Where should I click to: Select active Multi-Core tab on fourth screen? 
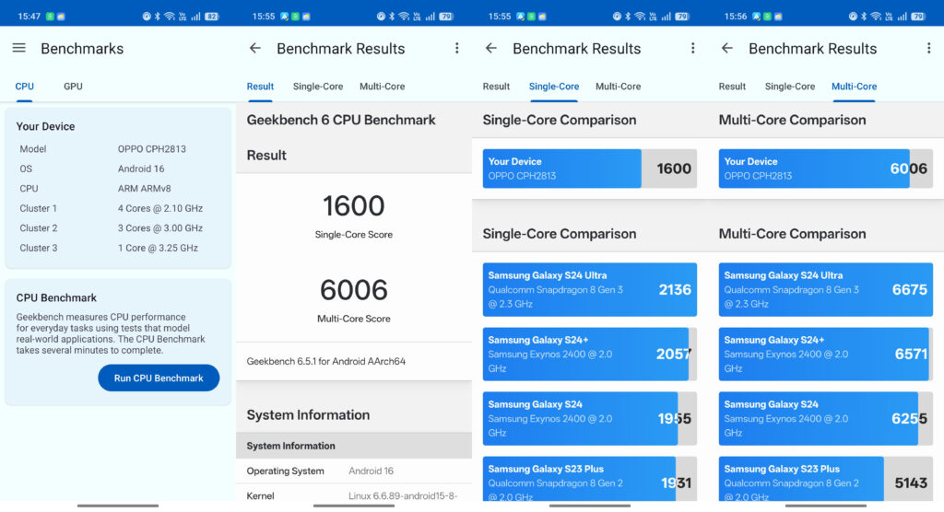tap(855, 87)
